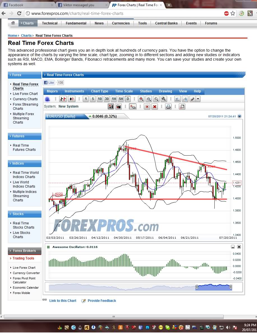257x335 pixels.
Task: Click the Facebook Like button
Action: (x=49, y=83)
